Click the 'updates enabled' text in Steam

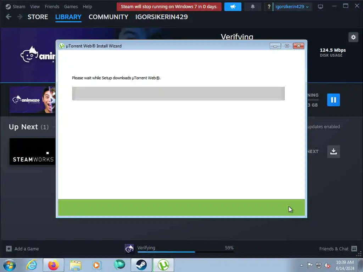[323, 127]
